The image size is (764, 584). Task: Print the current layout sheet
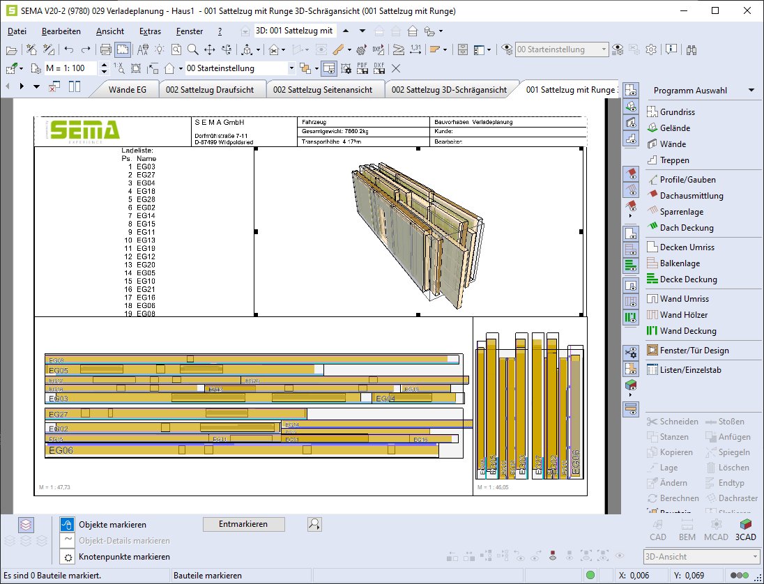point(105,49)
